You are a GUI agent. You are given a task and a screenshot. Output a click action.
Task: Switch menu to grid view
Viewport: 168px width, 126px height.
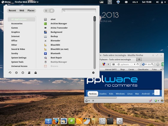point(46,10)
